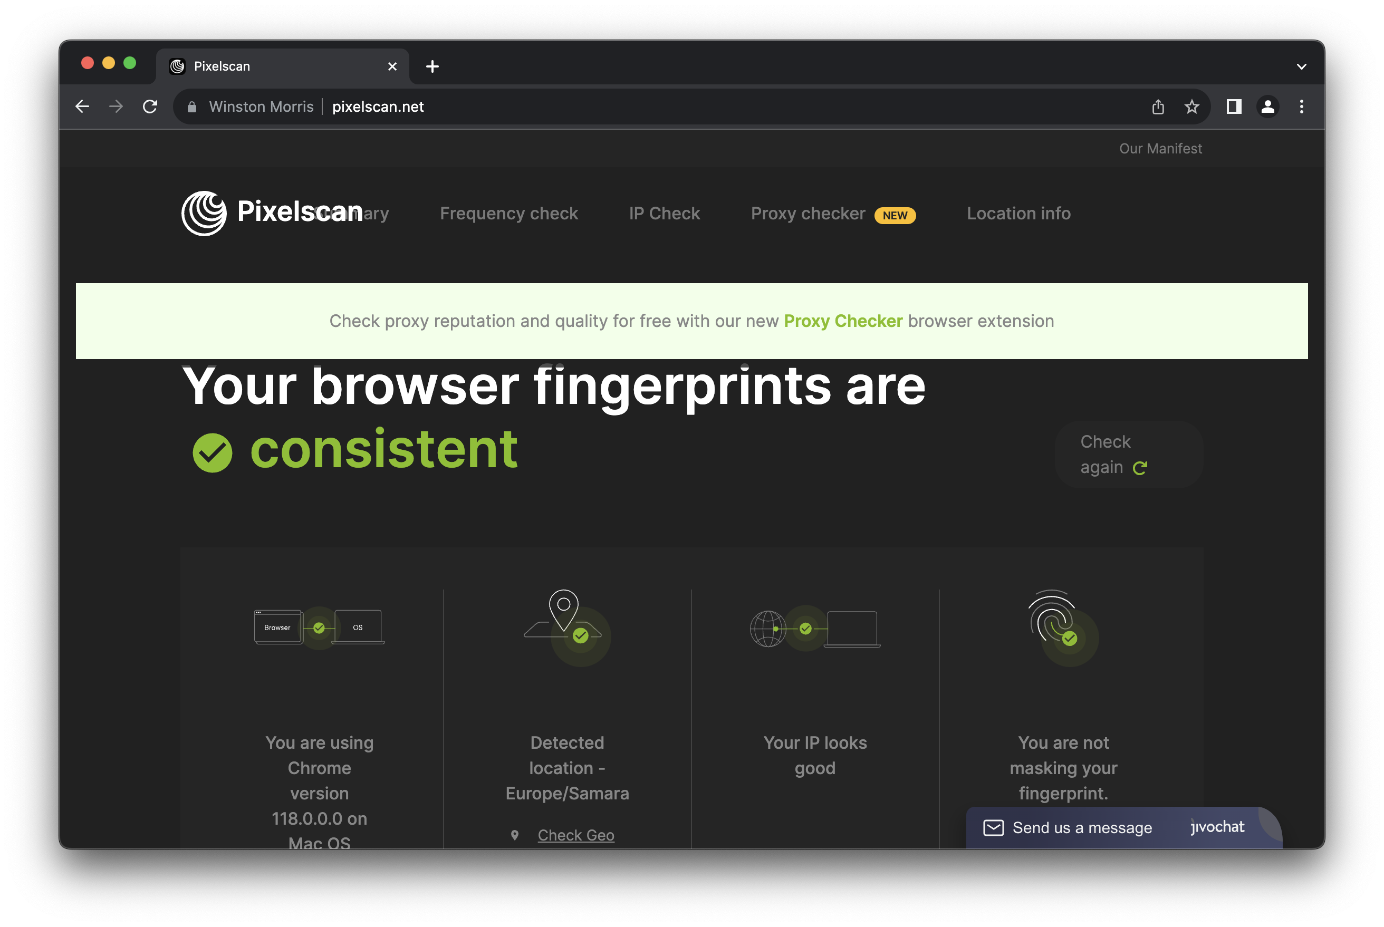
Task: Toggle the browser side panel icon
Action: (1233, 107)
